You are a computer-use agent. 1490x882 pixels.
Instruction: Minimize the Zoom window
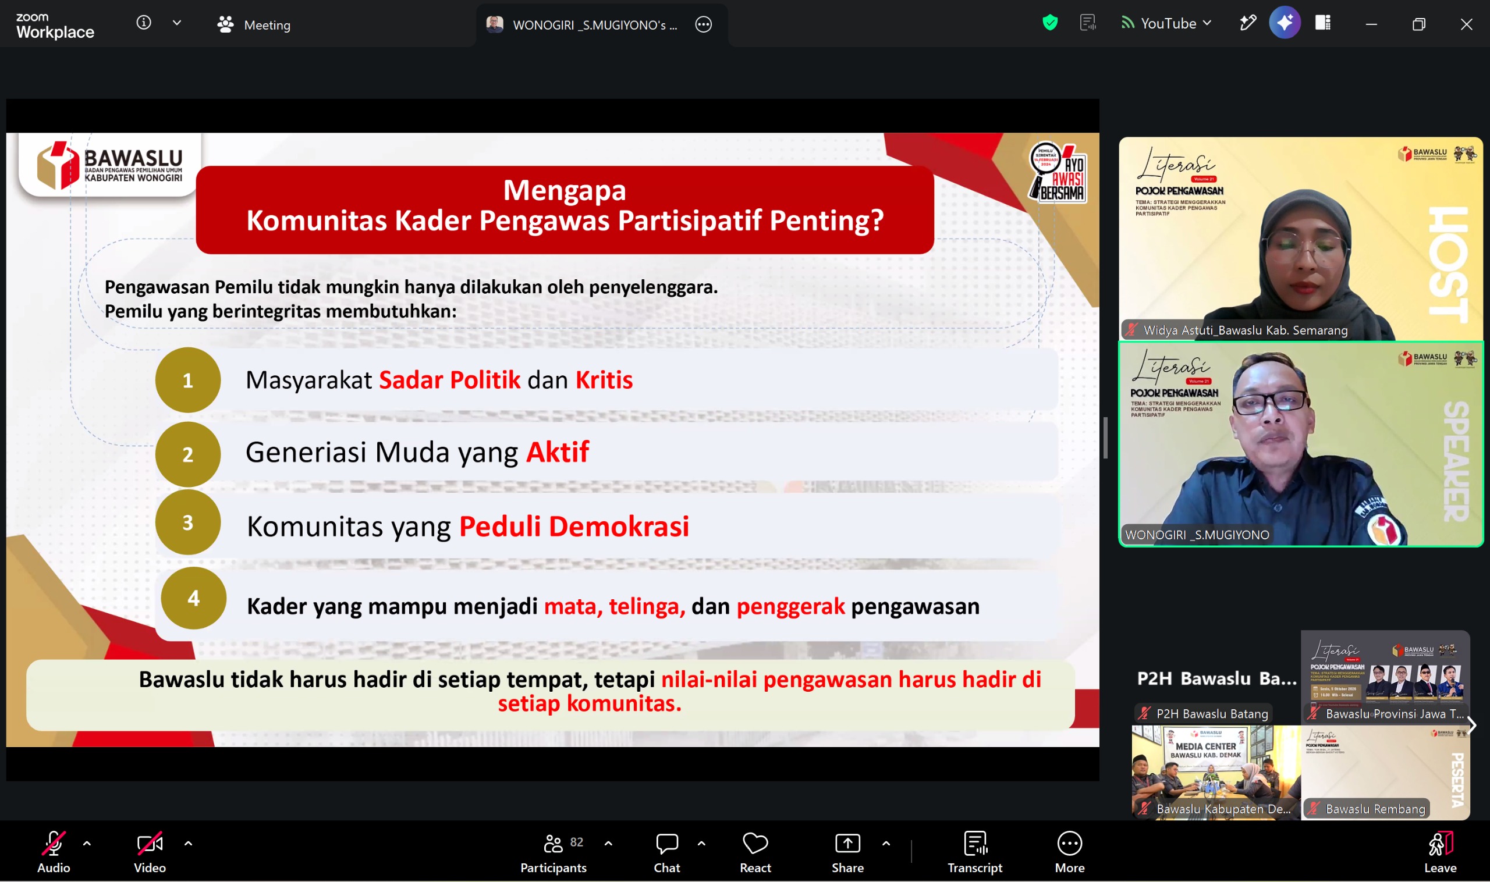pos(1371,24)
